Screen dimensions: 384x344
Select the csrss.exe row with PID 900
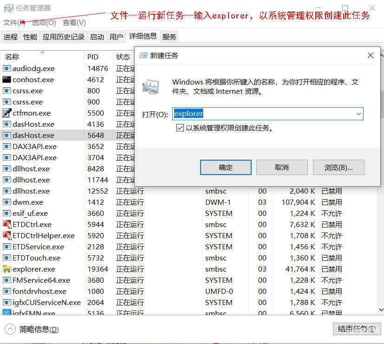coord(68,102)
